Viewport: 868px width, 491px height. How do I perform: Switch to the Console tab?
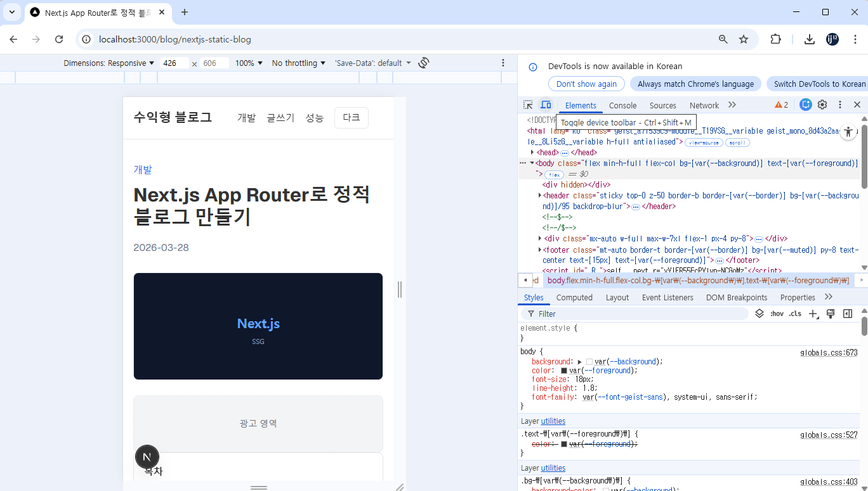[x=622, y=105]
